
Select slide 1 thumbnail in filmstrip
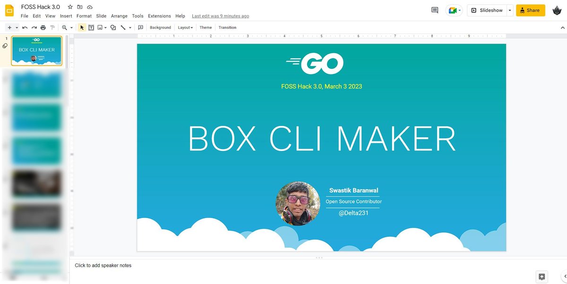click(37, 51)
